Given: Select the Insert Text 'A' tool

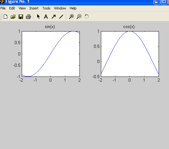Looking at the screenshot, I should [46, 17].
